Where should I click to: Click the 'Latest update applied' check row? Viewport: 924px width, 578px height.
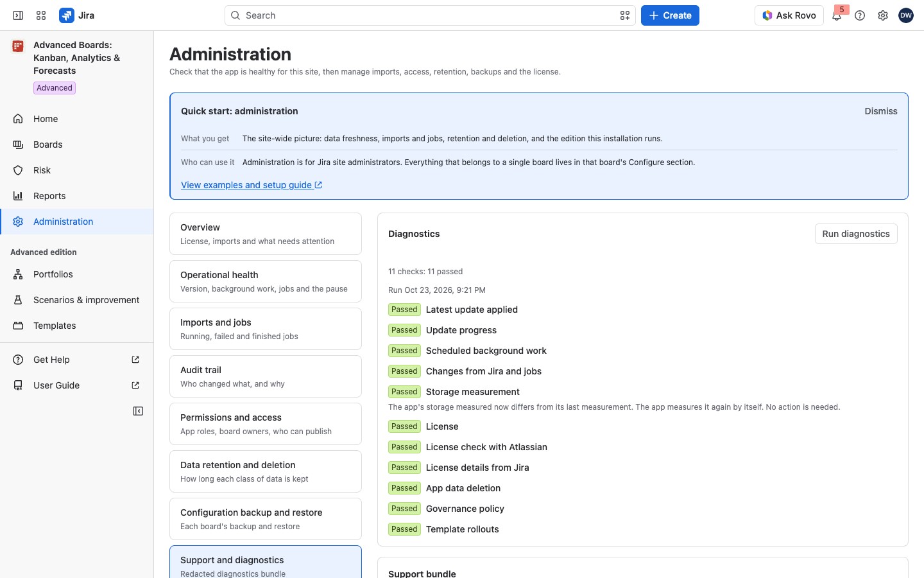[643, 310]
